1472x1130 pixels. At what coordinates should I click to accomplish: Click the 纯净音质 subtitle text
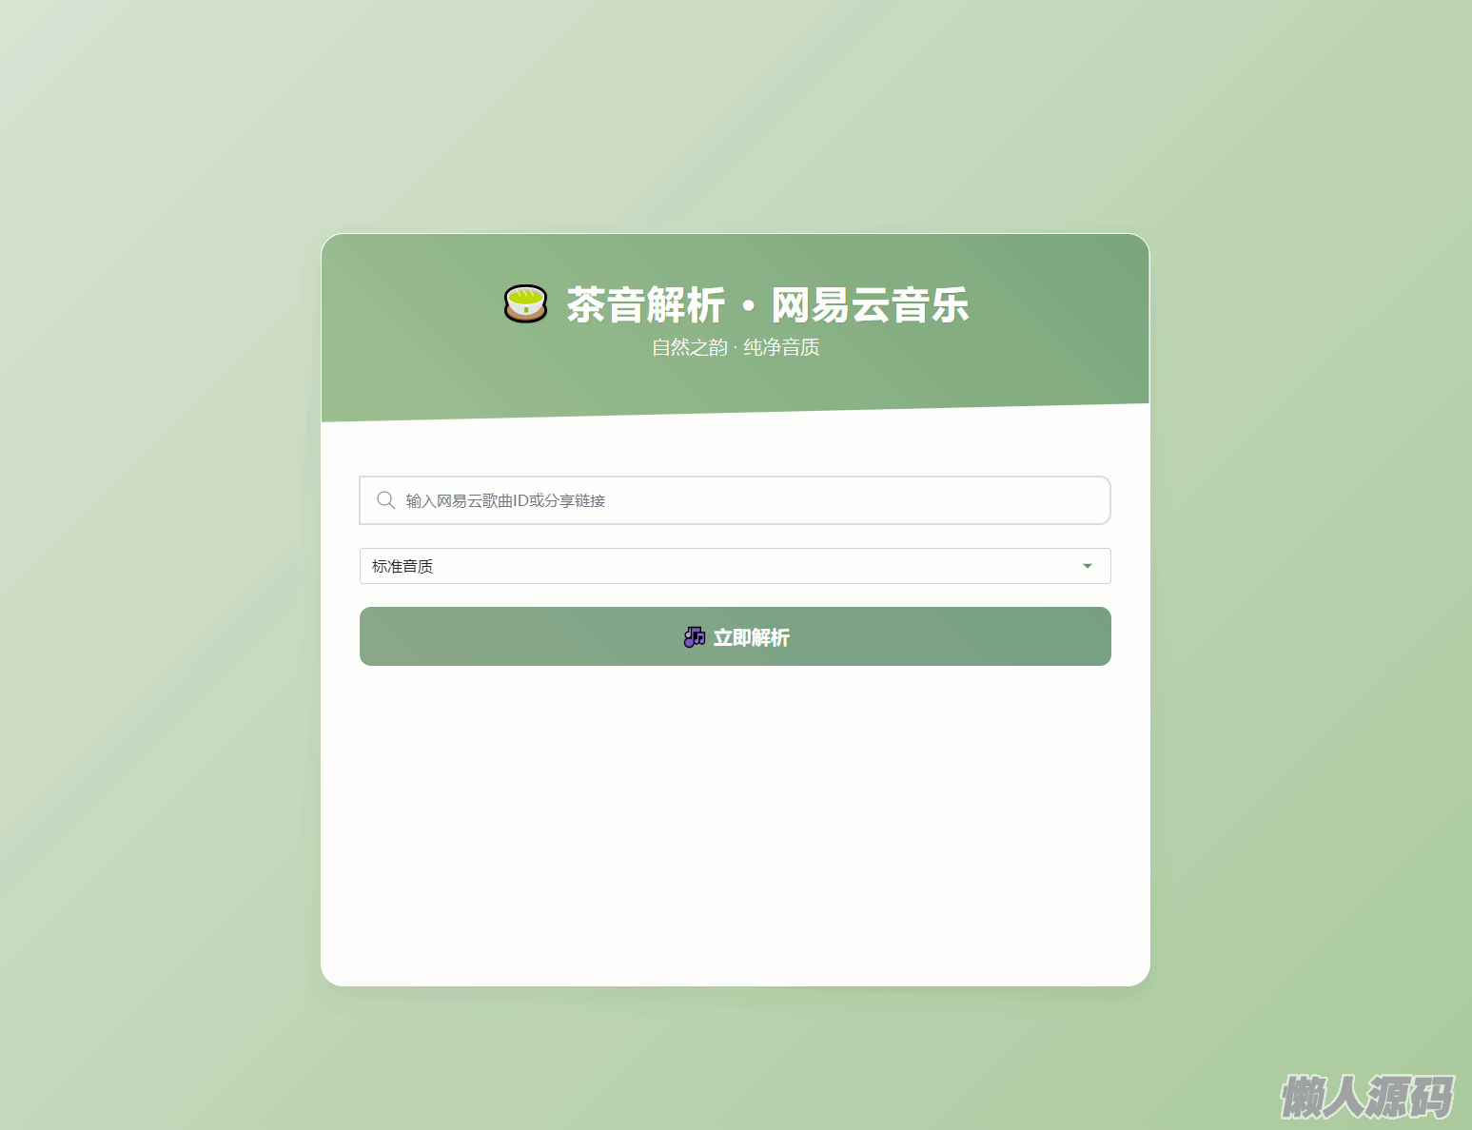coord(781,347)
